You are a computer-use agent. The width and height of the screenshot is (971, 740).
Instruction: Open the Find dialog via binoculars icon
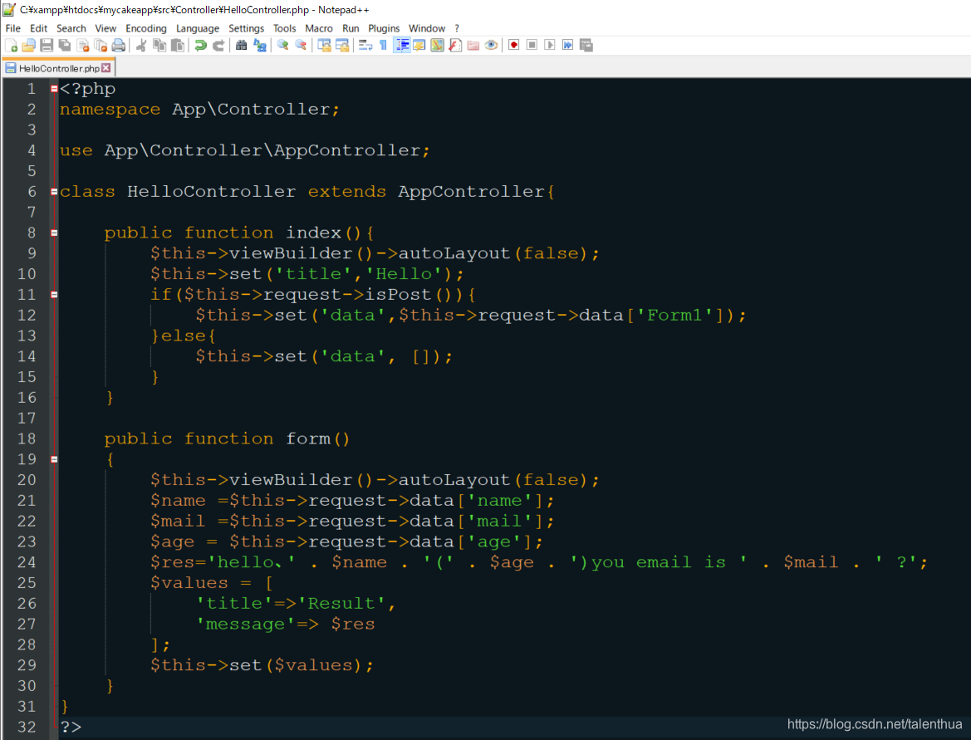[241, 45]
